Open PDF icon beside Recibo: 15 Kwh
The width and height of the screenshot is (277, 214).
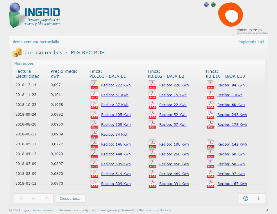click(152, 95)
